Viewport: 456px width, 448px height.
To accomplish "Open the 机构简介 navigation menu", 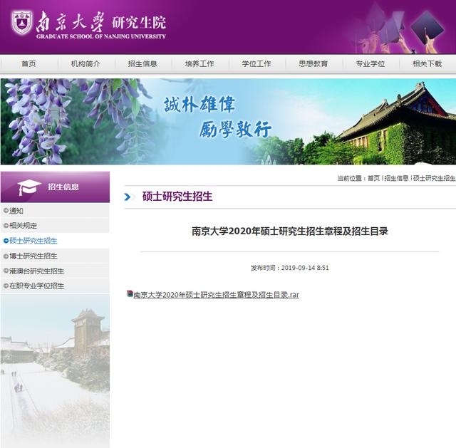I will [85, 63].
